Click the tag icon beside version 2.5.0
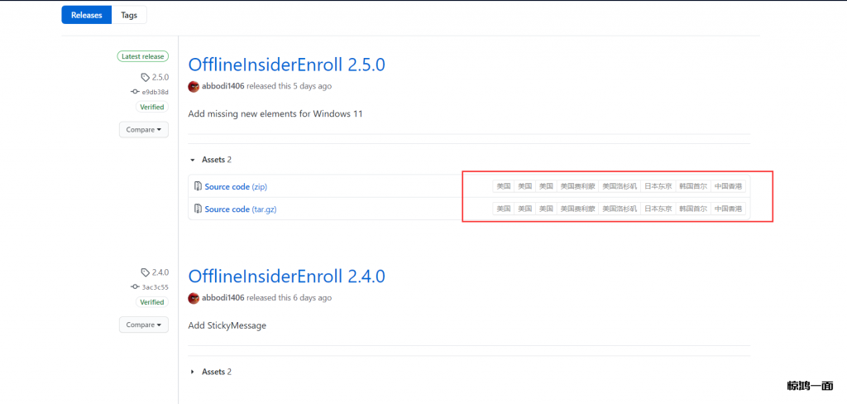Image resolution: width=847 pixels, height=404 pixels. click(x=146, y=77)
